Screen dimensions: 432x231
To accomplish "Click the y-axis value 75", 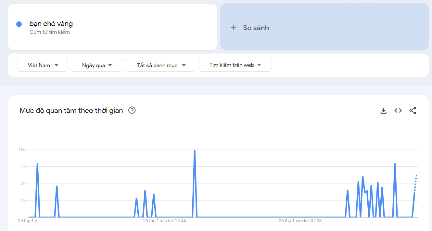I will [x=23, y=167].
